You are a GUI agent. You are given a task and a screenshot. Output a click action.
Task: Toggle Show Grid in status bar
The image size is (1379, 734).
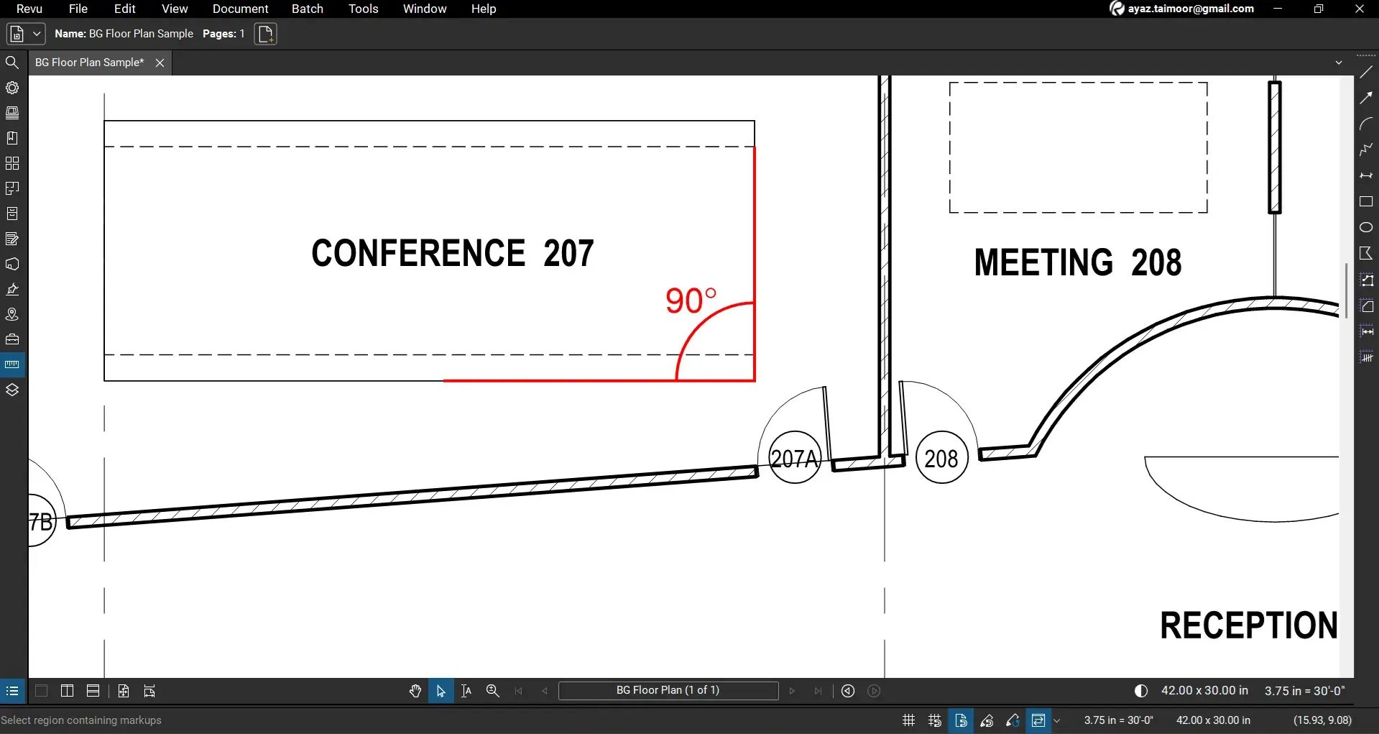tap(908, 720)
